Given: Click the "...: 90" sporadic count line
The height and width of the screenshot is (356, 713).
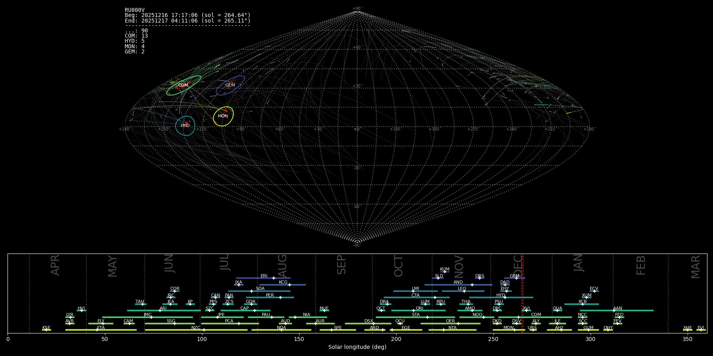Looking at the screenshot, I should pos(136,31).
